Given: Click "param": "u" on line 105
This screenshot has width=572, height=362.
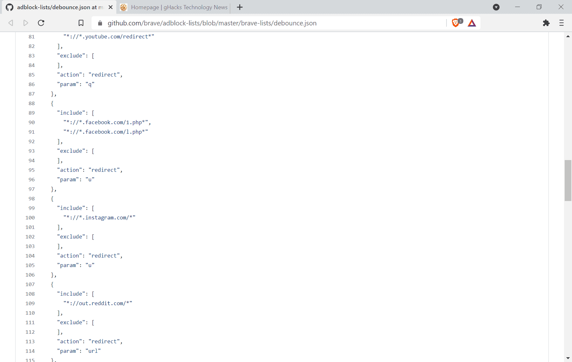Looking at the screenshot, I should pyautogui.click(x=76, y=265).
